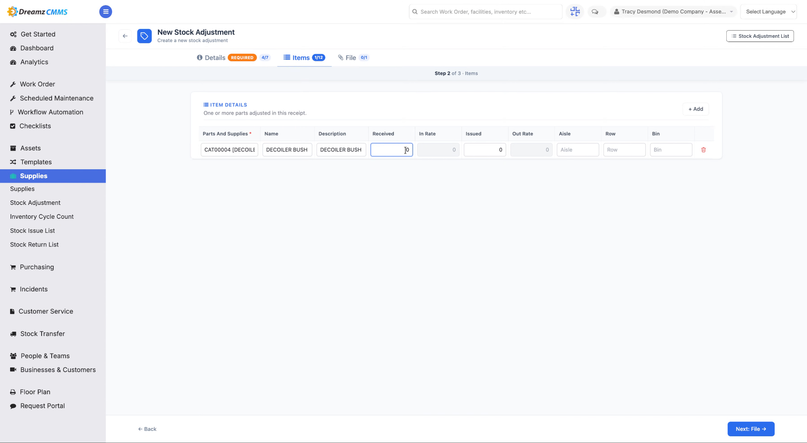Delete the DECOILER BUSH item row
This screenshot has height=443, width=807.
[703, 150]
